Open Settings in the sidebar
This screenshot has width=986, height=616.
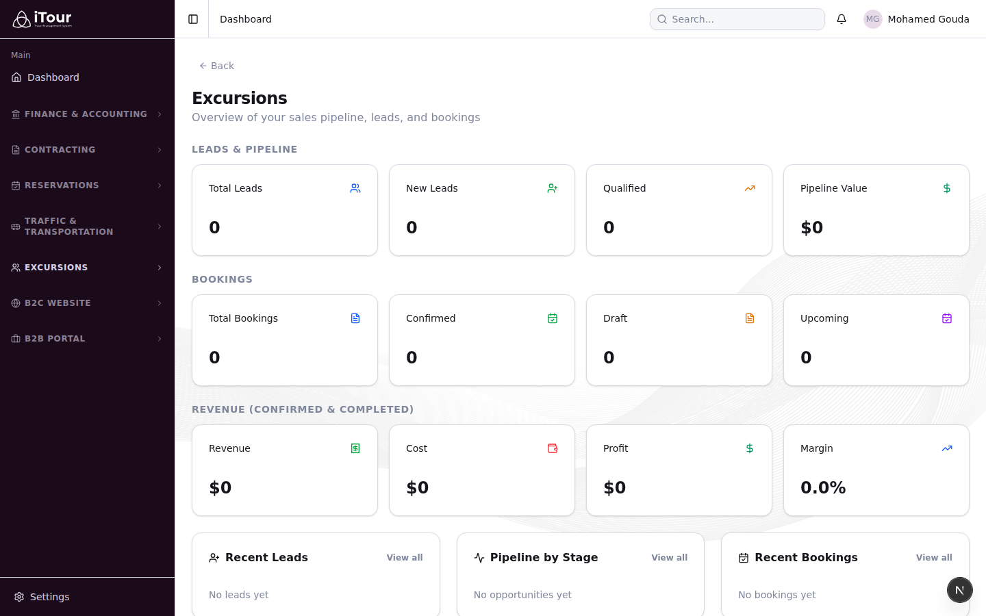tap(87, 597)
